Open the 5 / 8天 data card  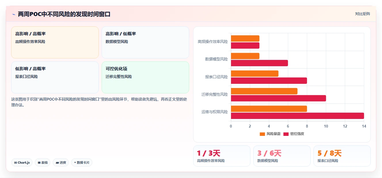342,156
